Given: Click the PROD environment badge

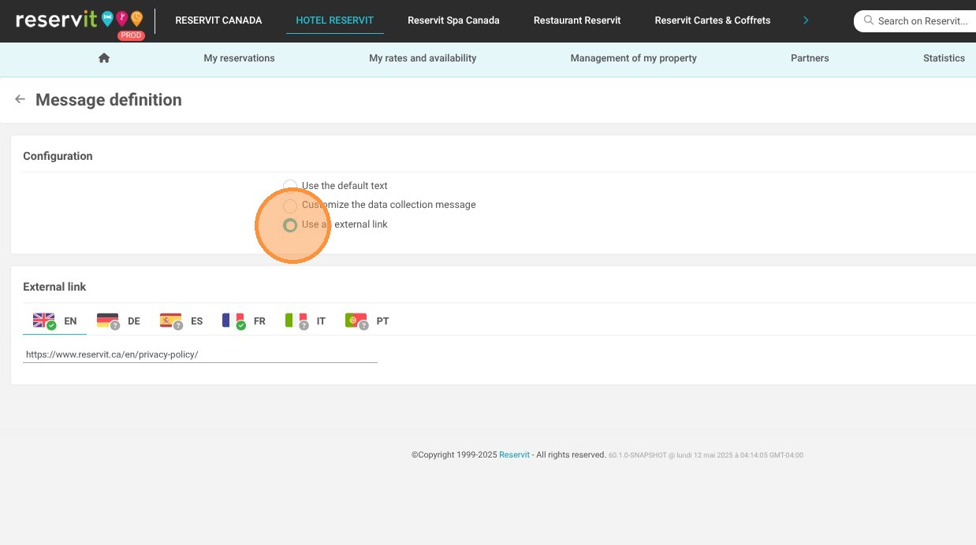Looking at the screenshot, I should pyautogui.click(x=131, y=35).
